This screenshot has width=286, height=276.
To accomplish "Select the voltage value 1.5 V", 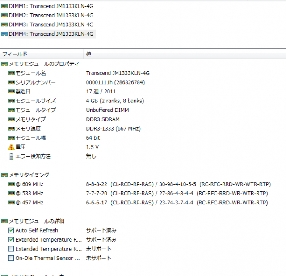I will pyautogui.click(x=93, y=147).
